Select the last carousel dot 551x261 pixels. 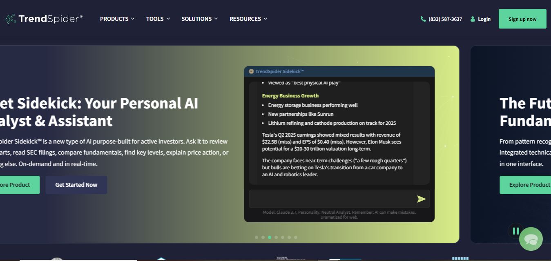point(296,237)
